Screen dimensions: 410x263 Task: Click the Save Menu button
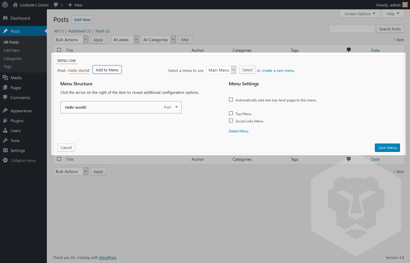click(387, 148)
